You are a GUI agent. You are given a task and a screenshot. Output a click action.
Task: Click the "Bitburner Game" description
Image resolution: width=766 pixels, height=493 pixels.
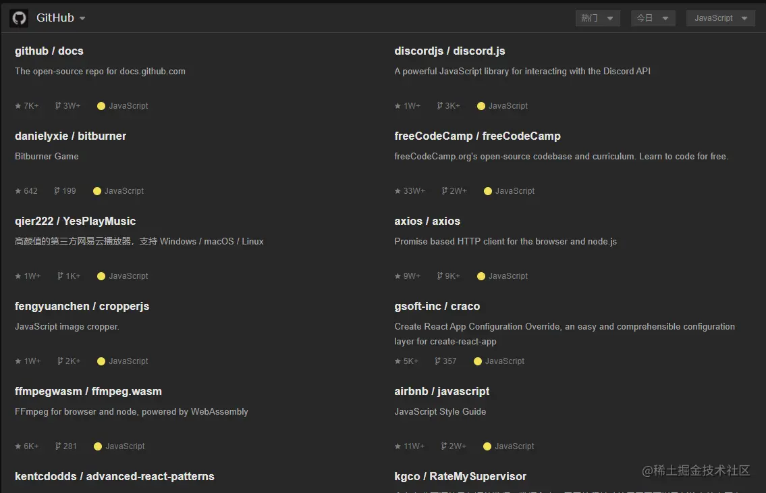47,157
